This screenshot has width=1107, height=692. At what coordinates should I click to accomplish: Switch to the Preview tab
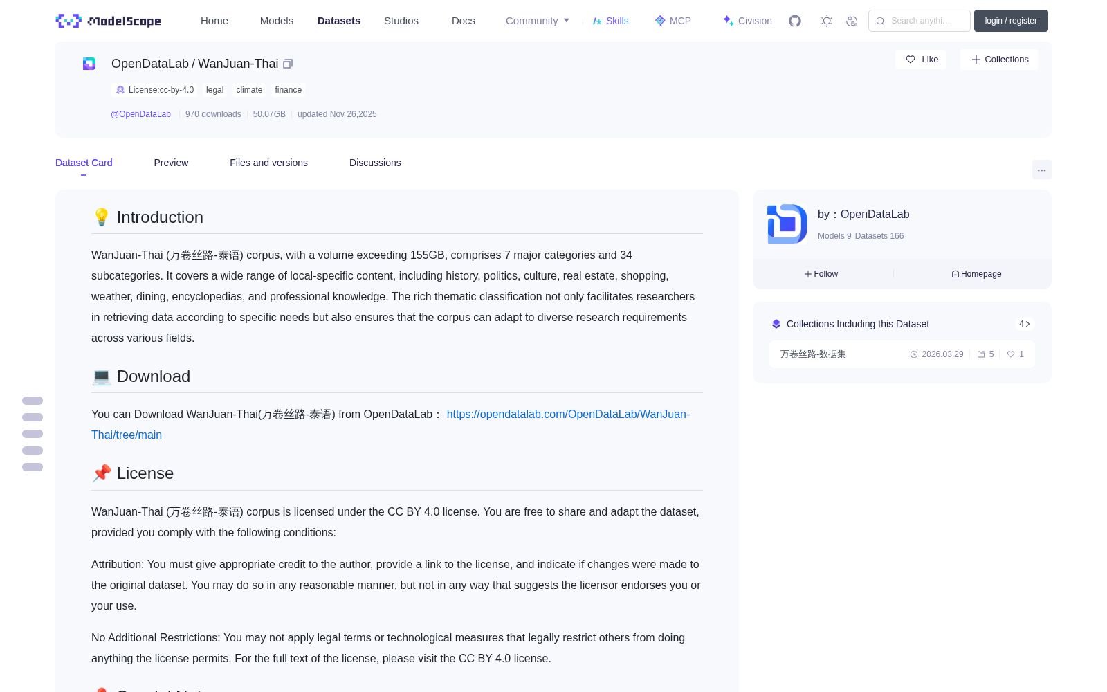click(171, 163)
